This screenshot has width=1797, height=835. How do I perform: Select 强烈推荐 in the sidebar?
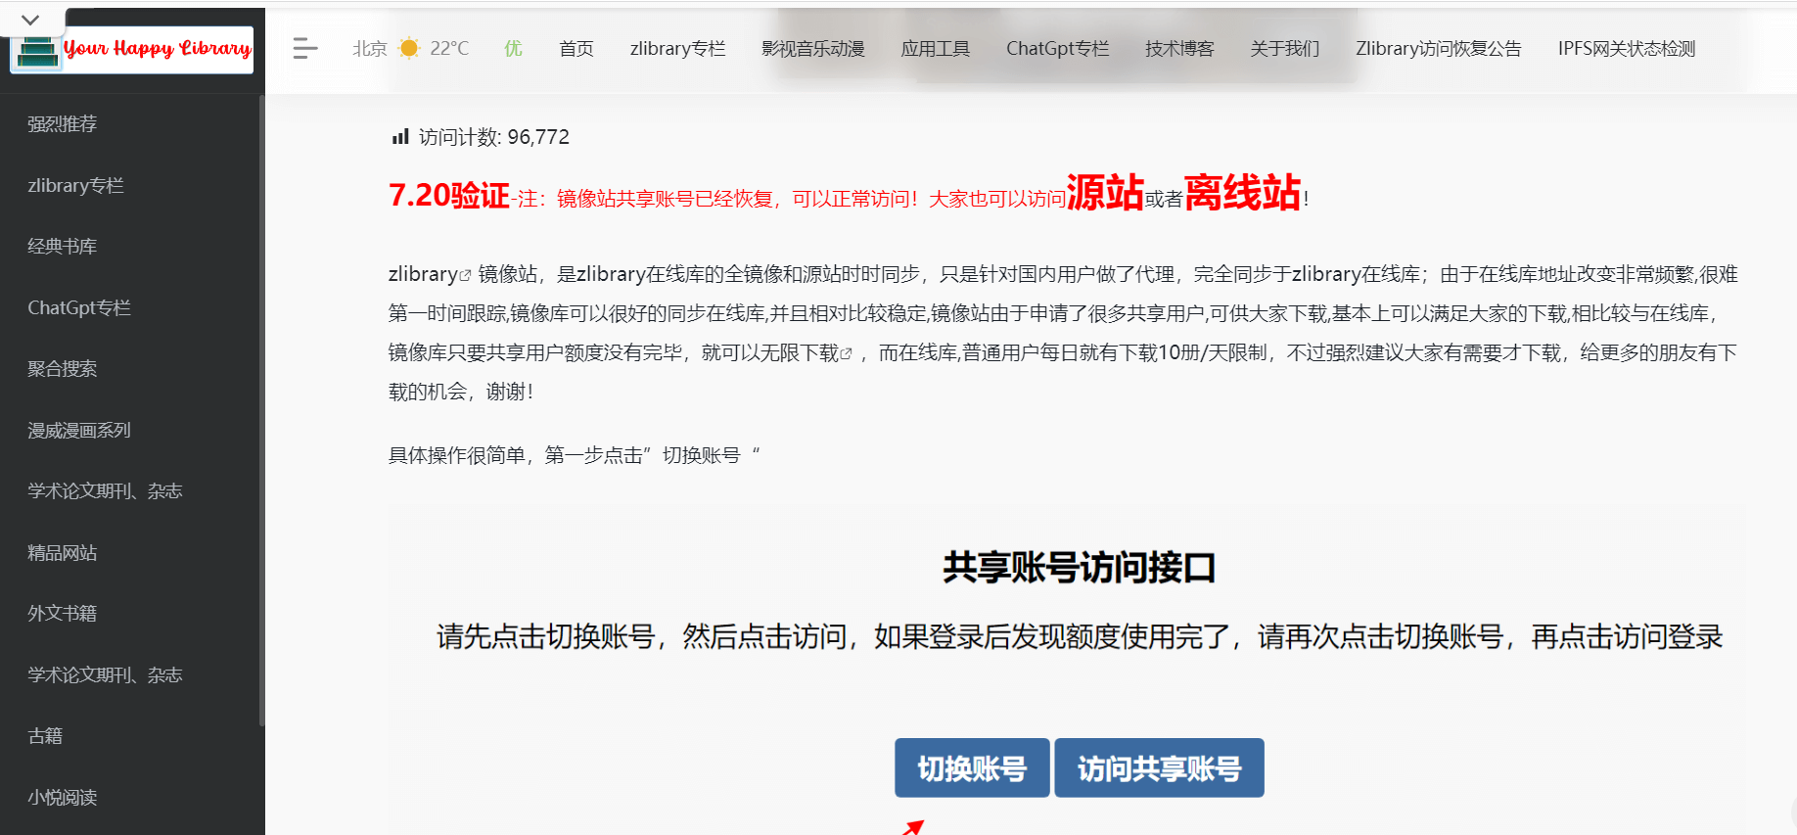point(63,124)
